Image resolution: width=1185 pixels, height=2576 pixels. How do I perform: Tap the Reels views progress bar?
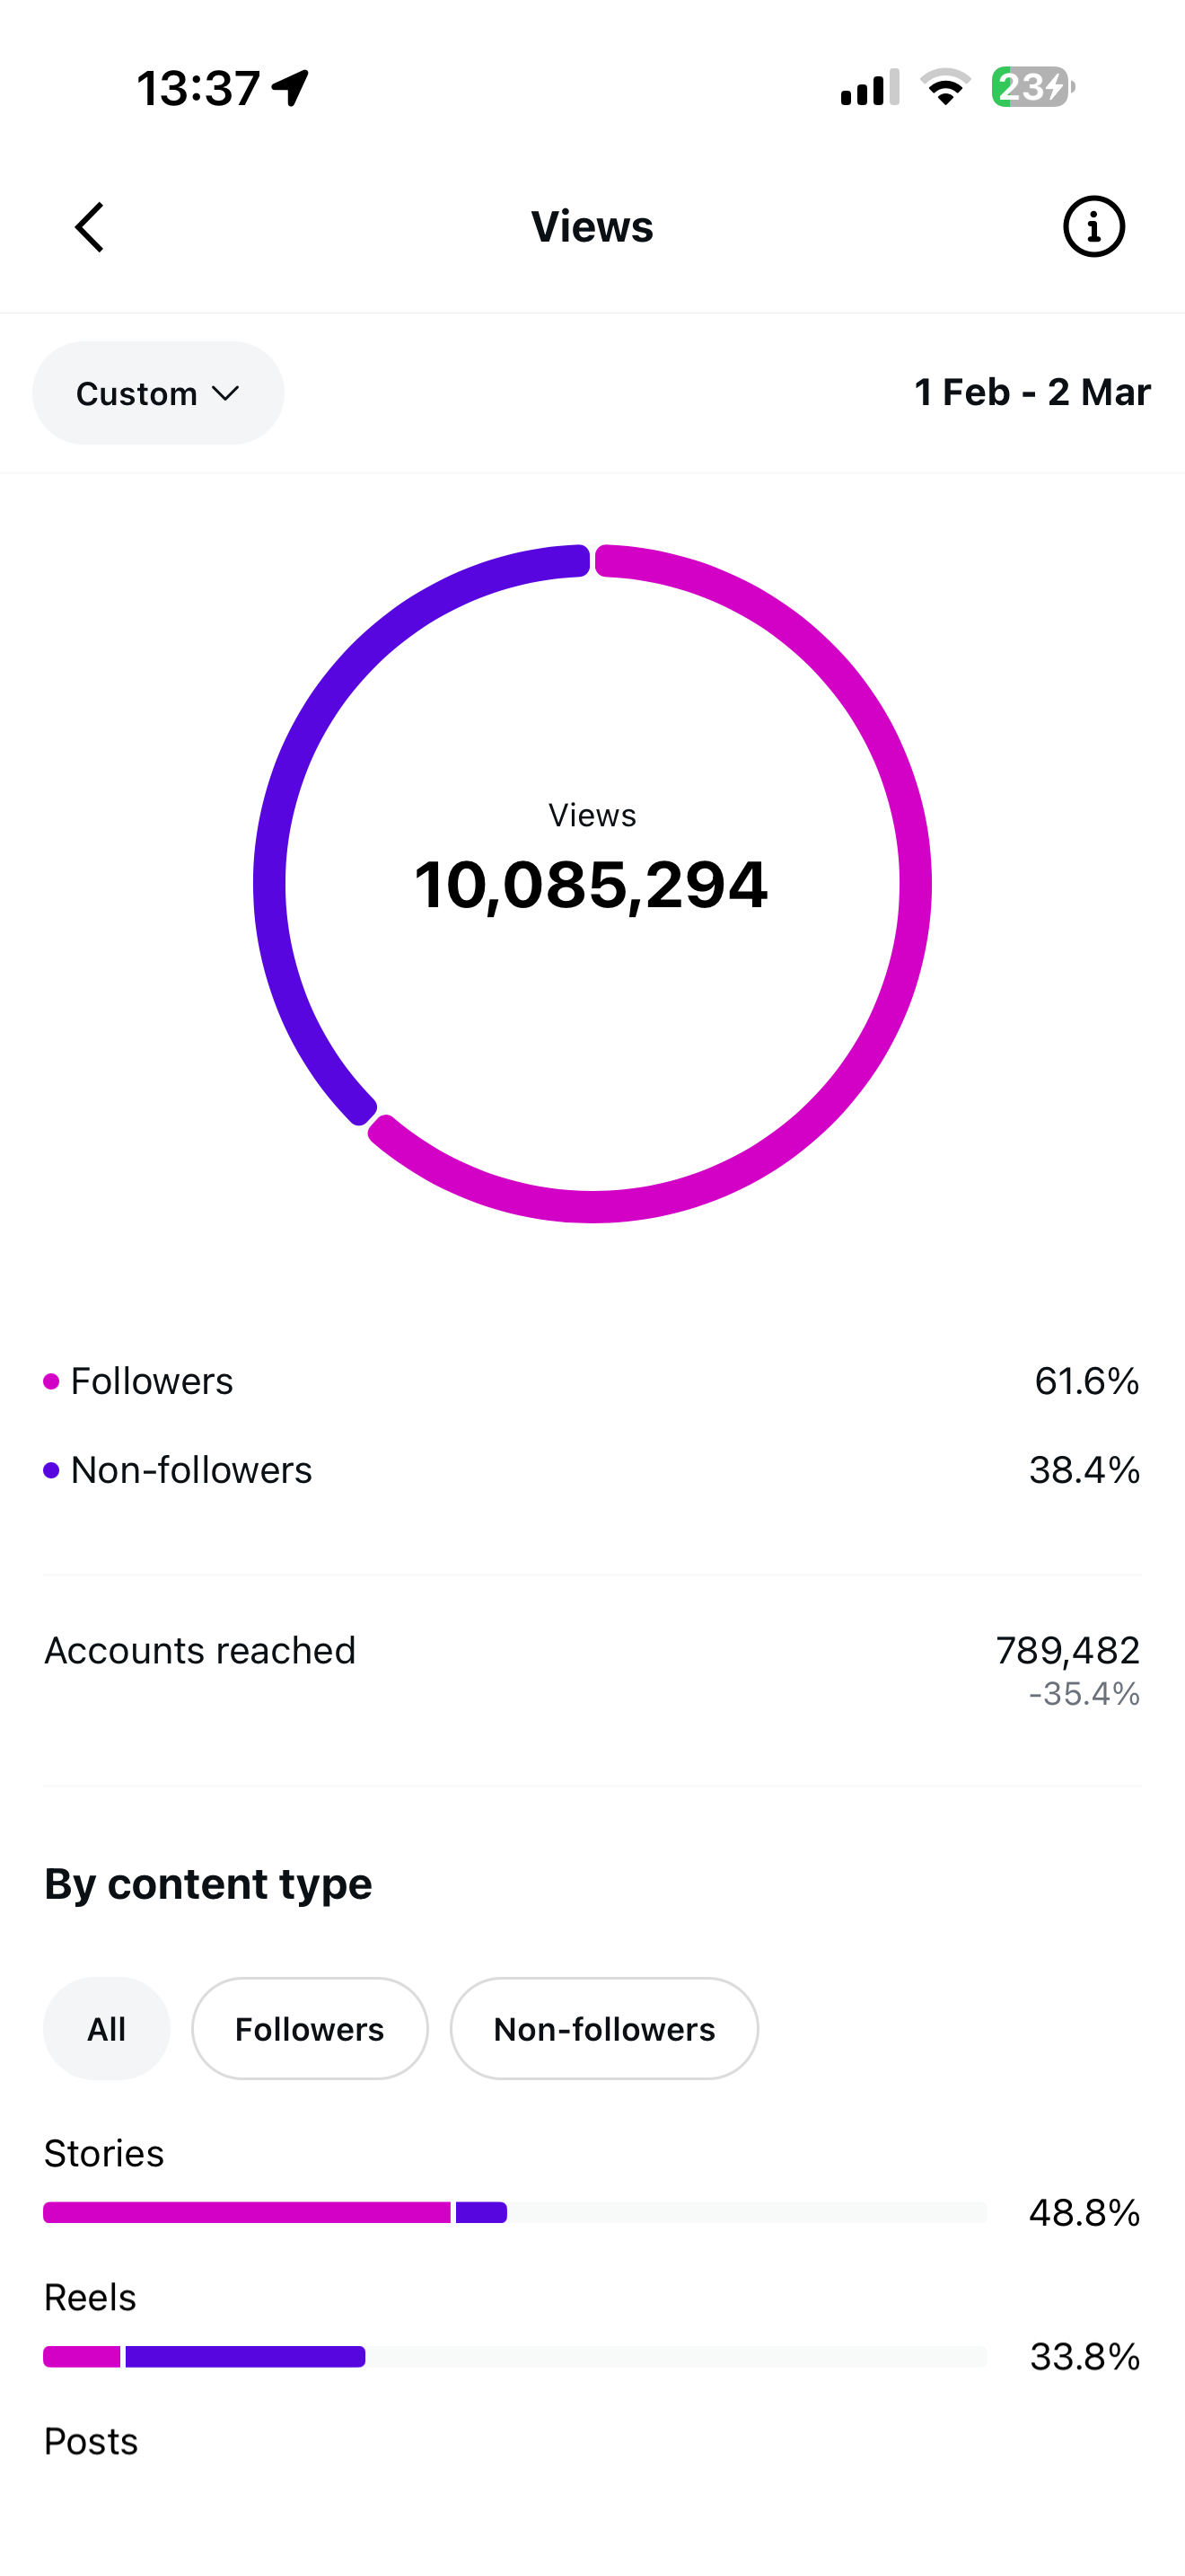[x=514, y=2357]
